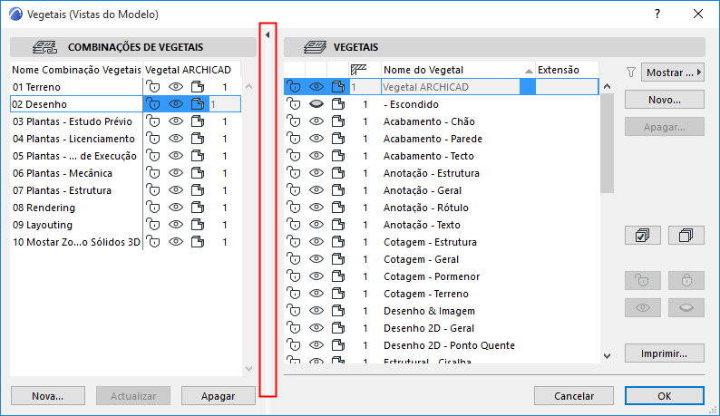Click the Select All layers icon button
The width and height of the screenshot is (720, 416).
pos(643,235)
